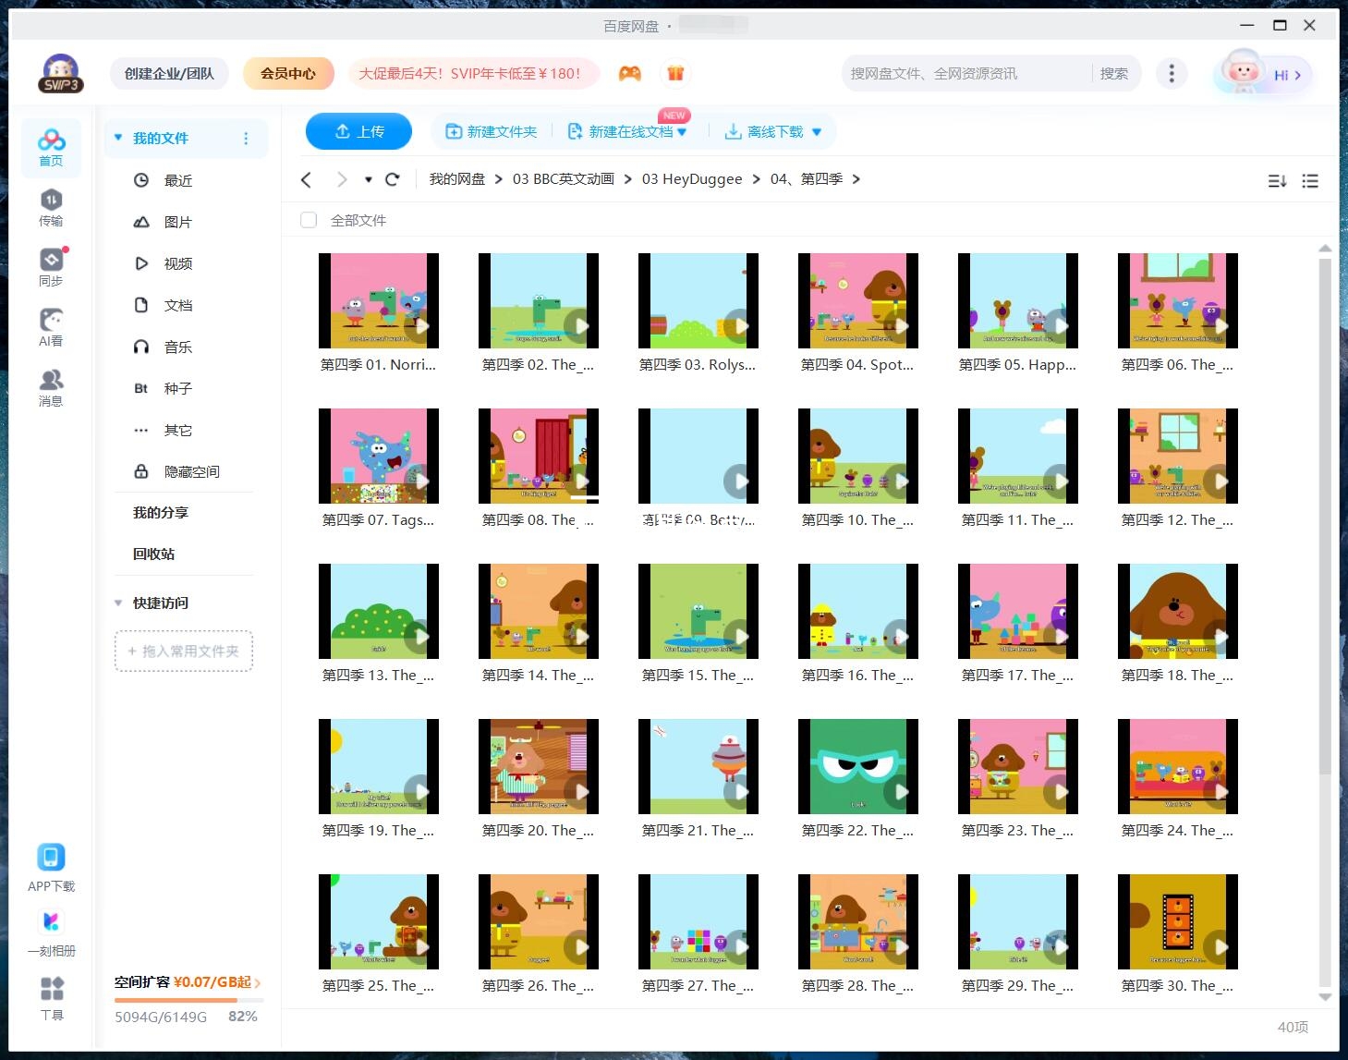This screenshot has width=1348, height=1060.
Task: Switch to list view
Action: [1310, 180]
